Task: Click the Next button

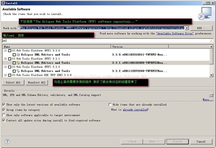Action: [154, 142]
